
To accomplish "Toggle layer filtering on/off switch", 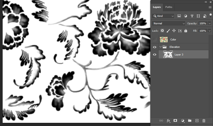I will tap(211, 16).
